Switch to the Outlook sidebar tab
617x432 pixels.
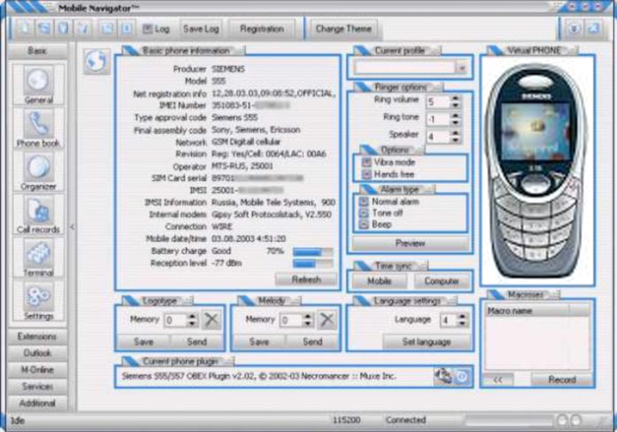tap(37, 353)
